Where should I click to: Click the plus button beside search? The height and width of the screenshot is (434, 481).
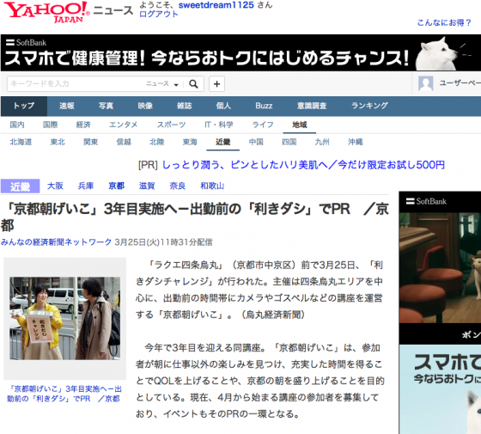pyautogui.click(x=216, y=84)
